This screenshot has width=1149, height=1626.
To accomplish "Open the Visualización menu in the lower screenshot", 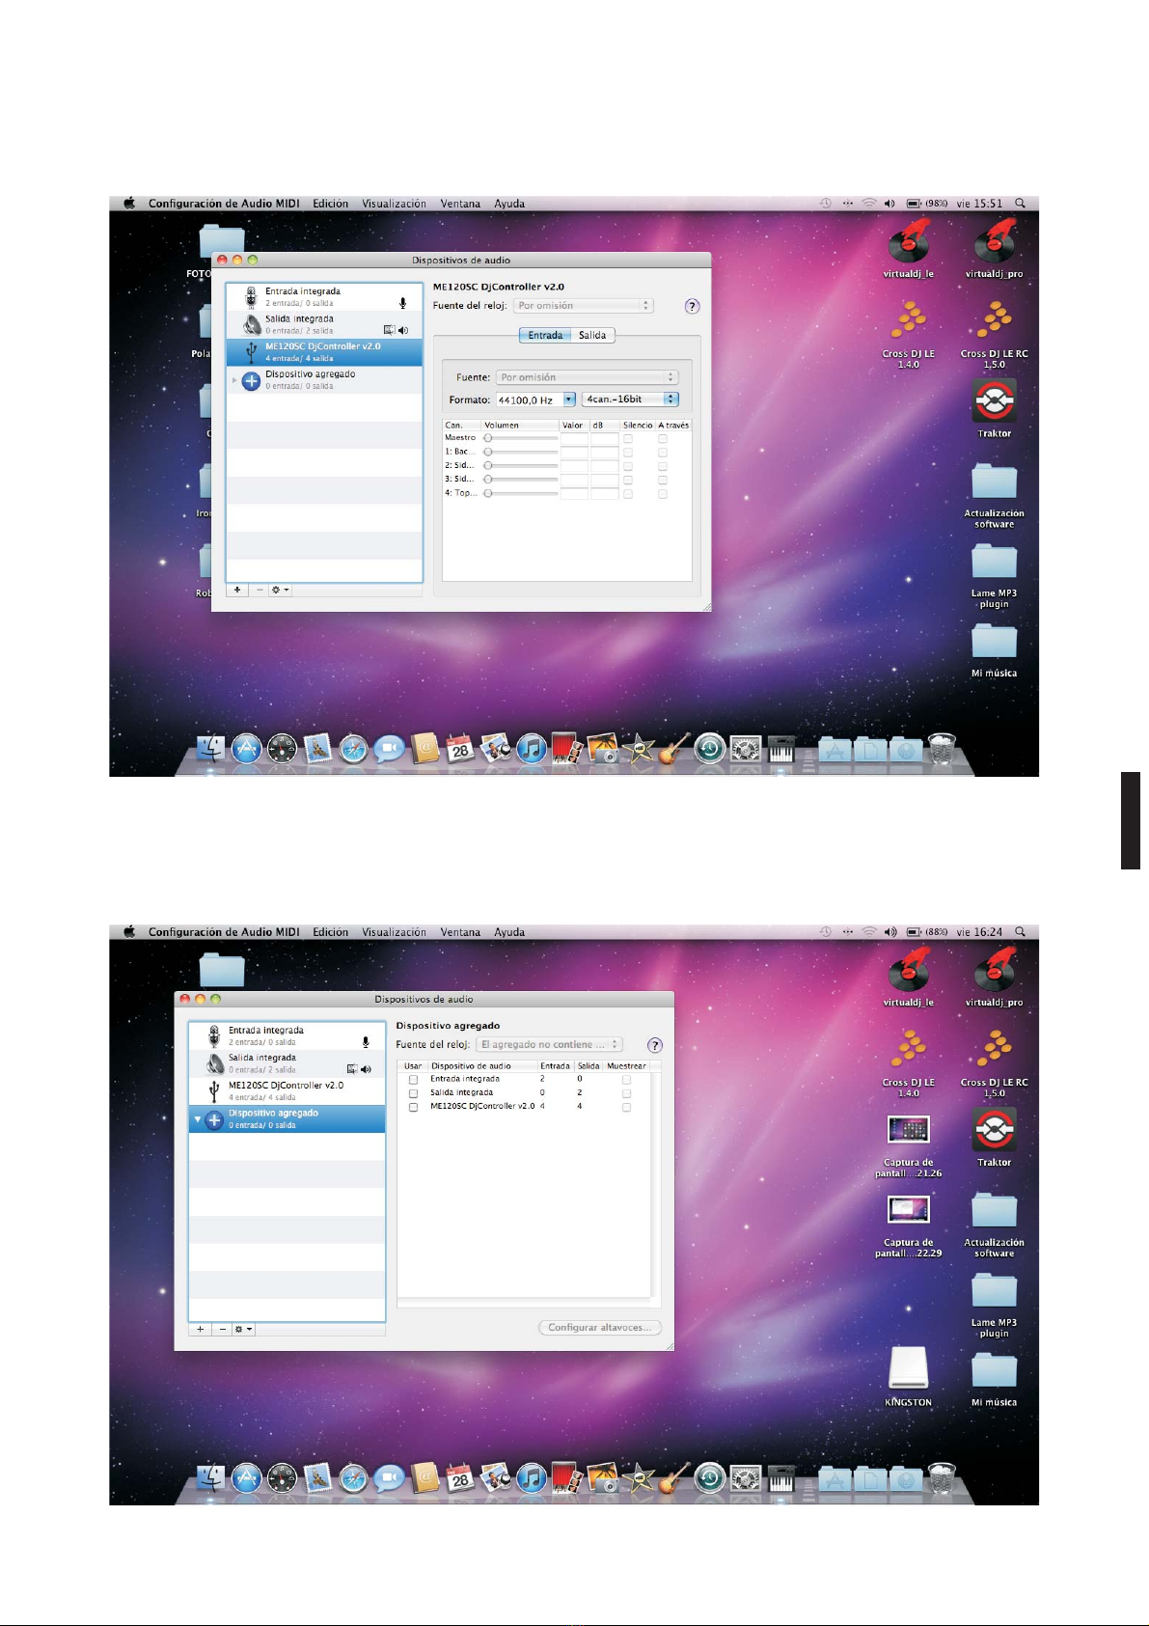I will click(x=394, y=932).
